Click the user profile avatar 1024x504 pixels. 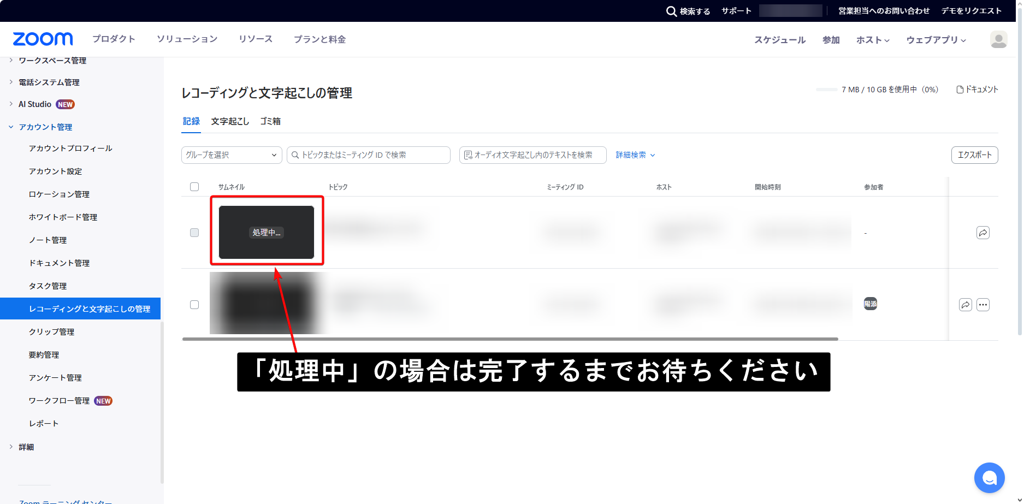(x=998, y=39)
